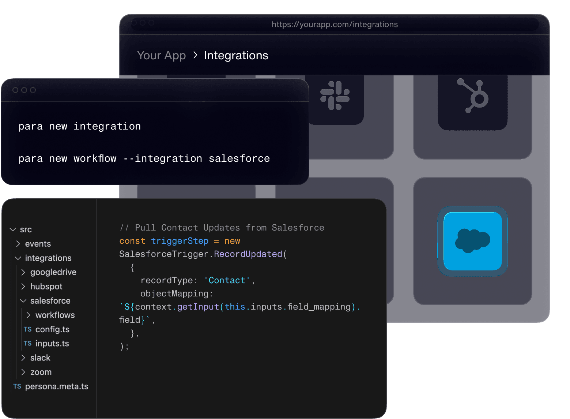This screenshot has width=570, height=419.
Task: Expand the events folder
Action: click(18, 244)
